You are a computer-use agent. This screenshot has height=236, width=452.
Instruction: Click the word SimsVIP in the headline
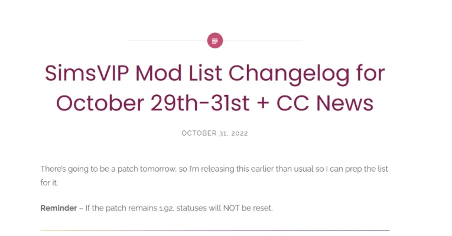coord(86,73)
